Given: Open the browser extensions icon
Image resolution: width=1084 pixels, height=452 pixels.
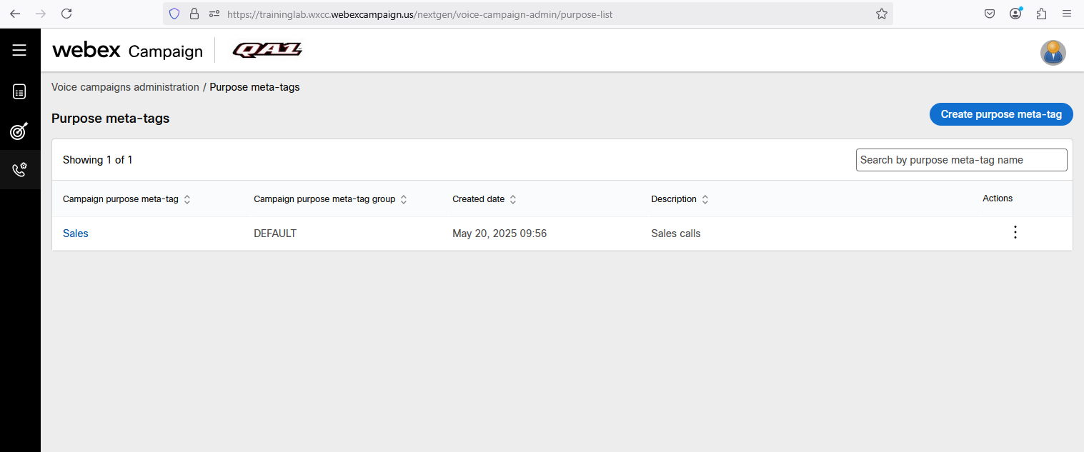Looking at the screenshot, I should pyautogui.click(x=1040, y=14).
